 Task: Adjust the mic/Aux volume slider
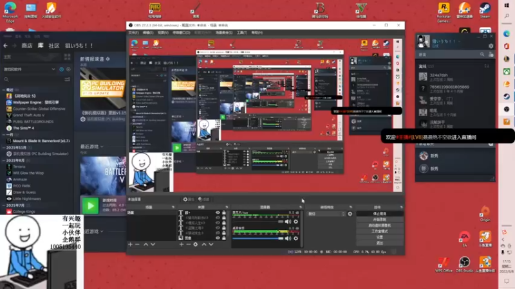[x=258, y=222]
